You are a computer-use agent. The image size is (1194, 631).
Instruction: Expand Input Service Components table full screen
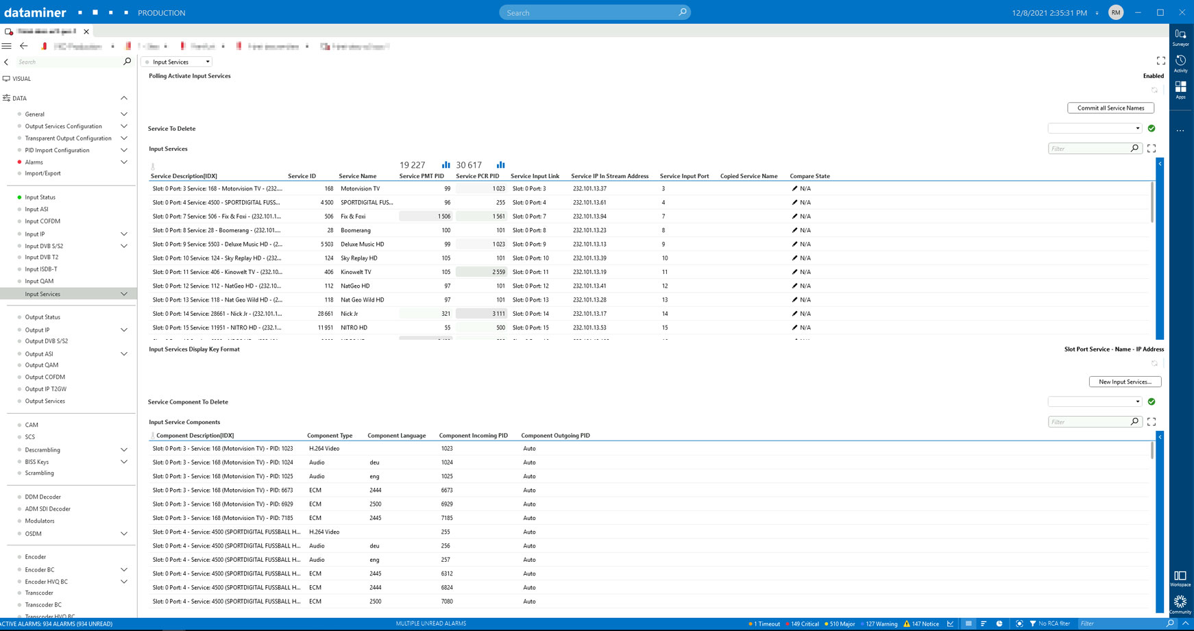click(x=1152, y=421)
